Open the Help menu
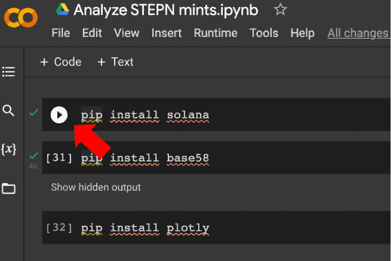Image resolution: width=391 pixels, height=261 pixels. [x=302, y=33]
